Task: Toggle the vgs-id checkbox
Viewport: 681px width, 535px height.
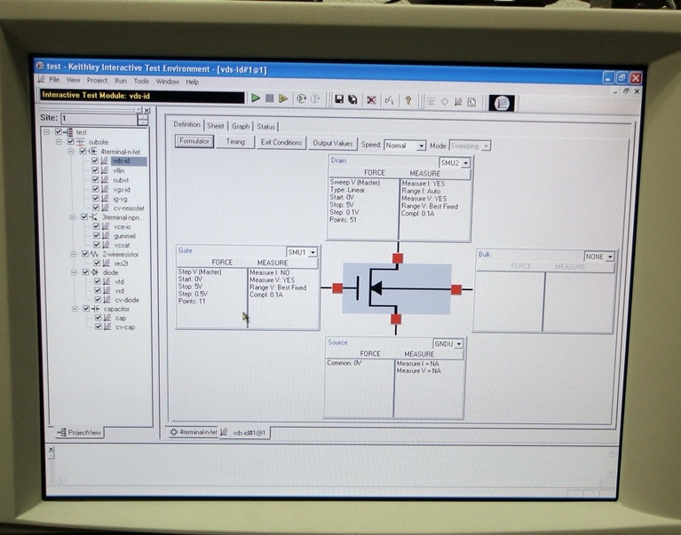Action: click(x=96, y=189)
